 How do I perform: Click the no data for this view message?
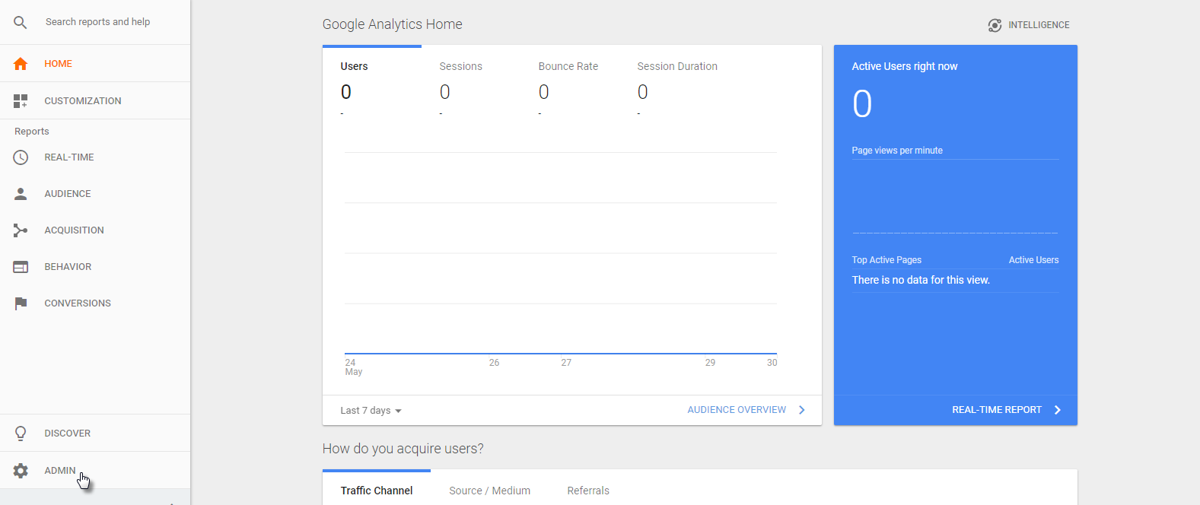[x=921, y=280]
